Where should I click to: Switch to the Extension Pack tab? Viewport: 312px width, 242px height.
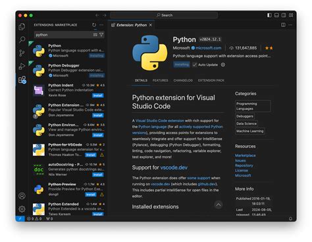coord(211,80)
